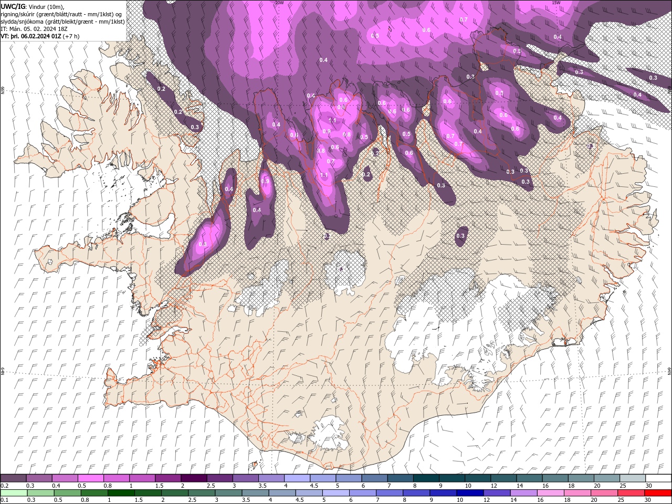The width and height of the screenshot is (672, 504).
Task: Select the text 'Vindur (10m)' in the header
Action: [46, 6]
